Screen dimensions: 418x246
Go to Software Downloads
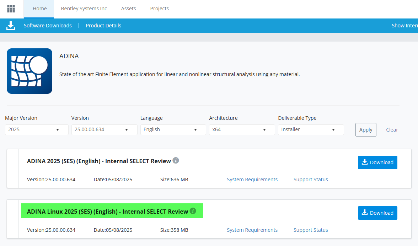click(x=48, y=26)
